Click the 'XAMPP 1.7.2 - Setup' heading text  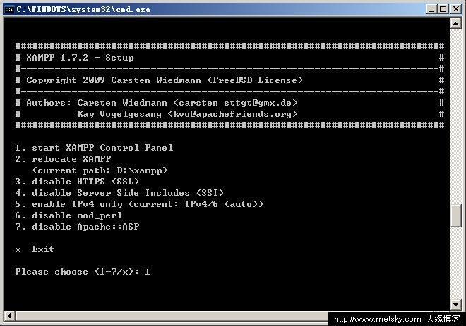click(x=80, y=58)
